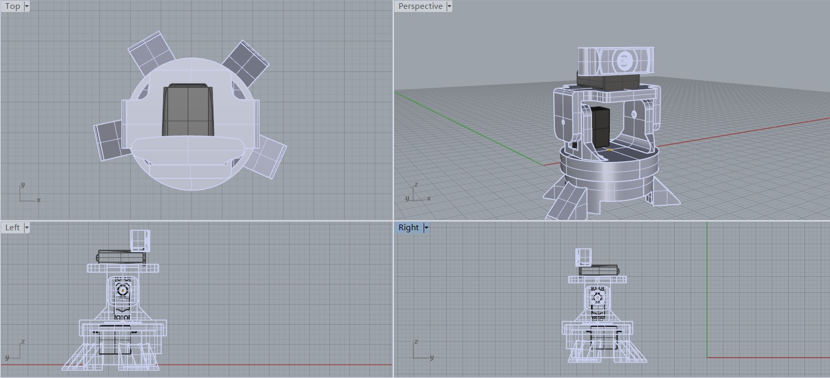Click the world axes icon in Right viewport
Screen dimensions: 830x378
[423, 350]
